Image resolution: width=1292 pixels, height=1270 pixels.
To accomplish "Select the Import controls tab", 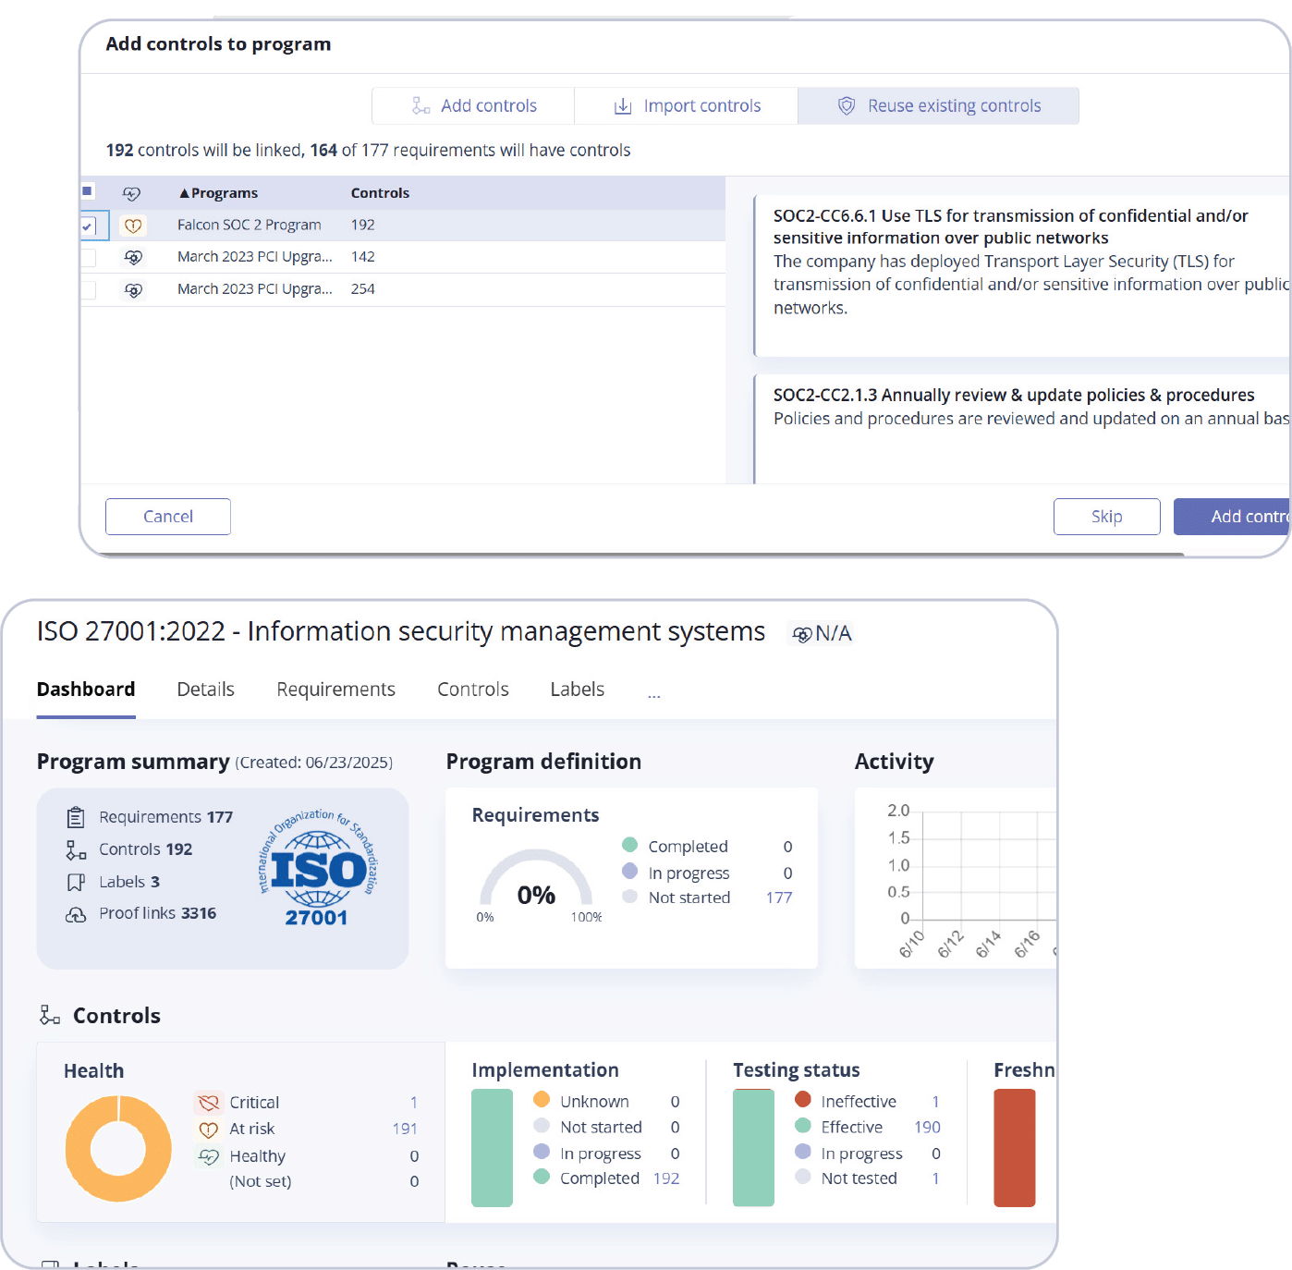I will 687,106.
